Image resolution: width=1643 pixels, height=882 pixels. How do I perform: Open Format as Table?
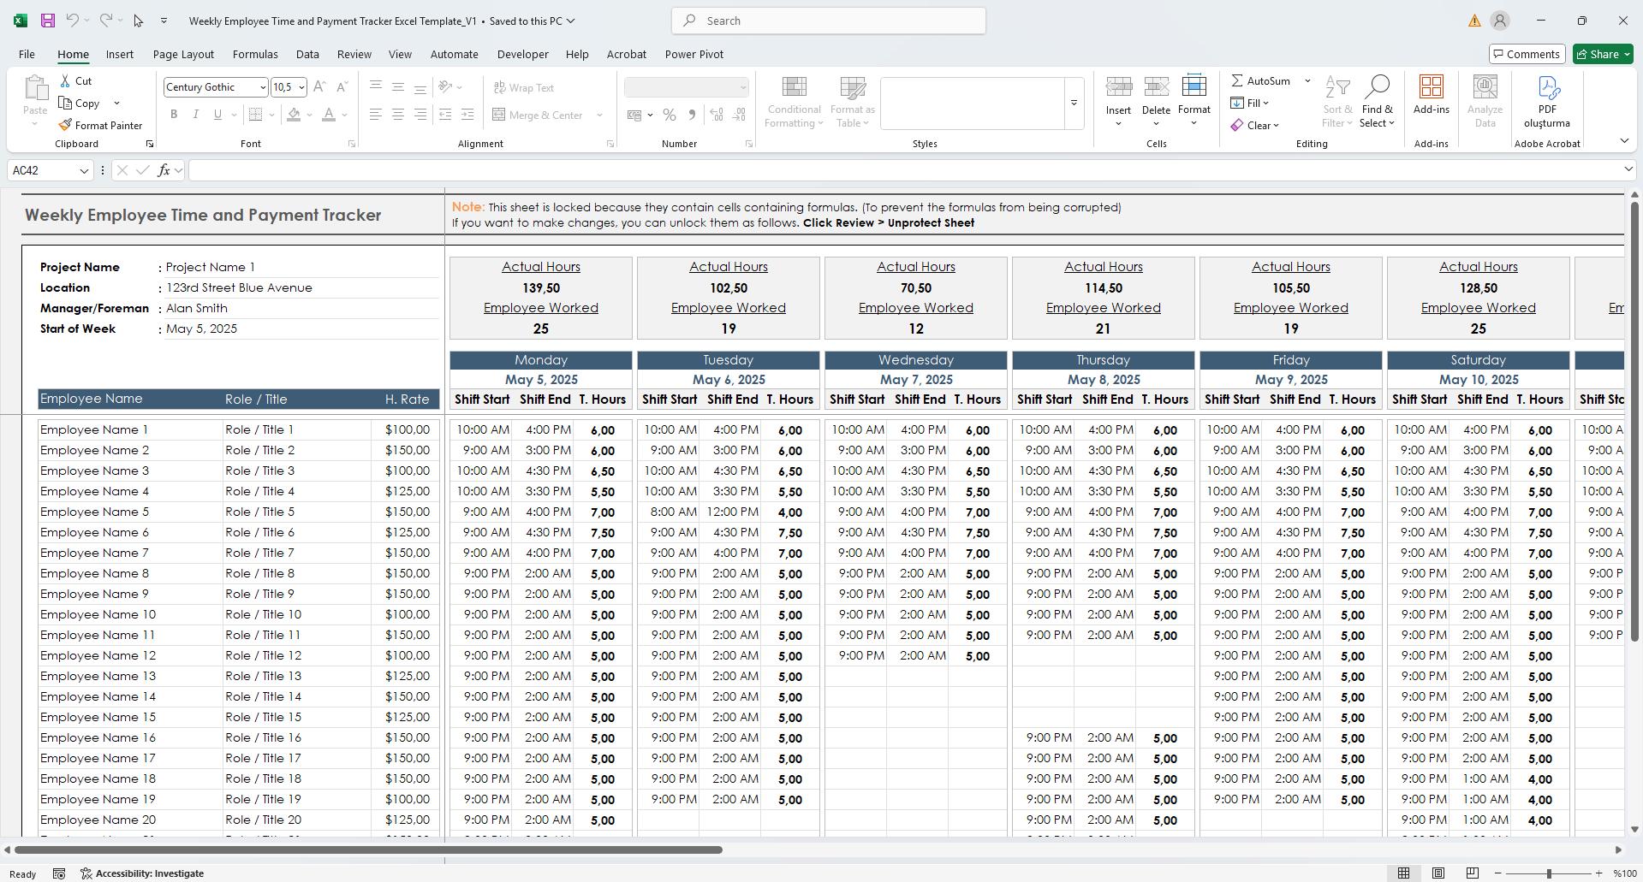(852, 103)
